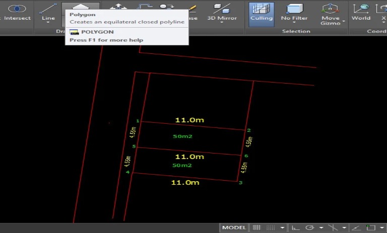Image resolution: width=387 pixels, height=233 pixels.
Task: Select 4.55m text between points 5 and 4
Action: [127, 161]
